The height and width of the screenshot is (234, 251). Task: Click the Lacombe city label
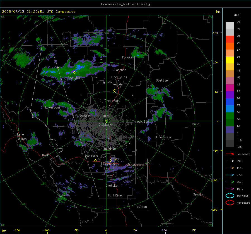120,70
